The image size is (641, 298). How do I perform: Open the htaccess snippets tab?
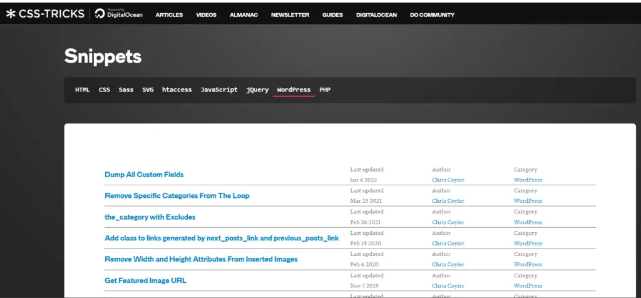pos(177,90)
